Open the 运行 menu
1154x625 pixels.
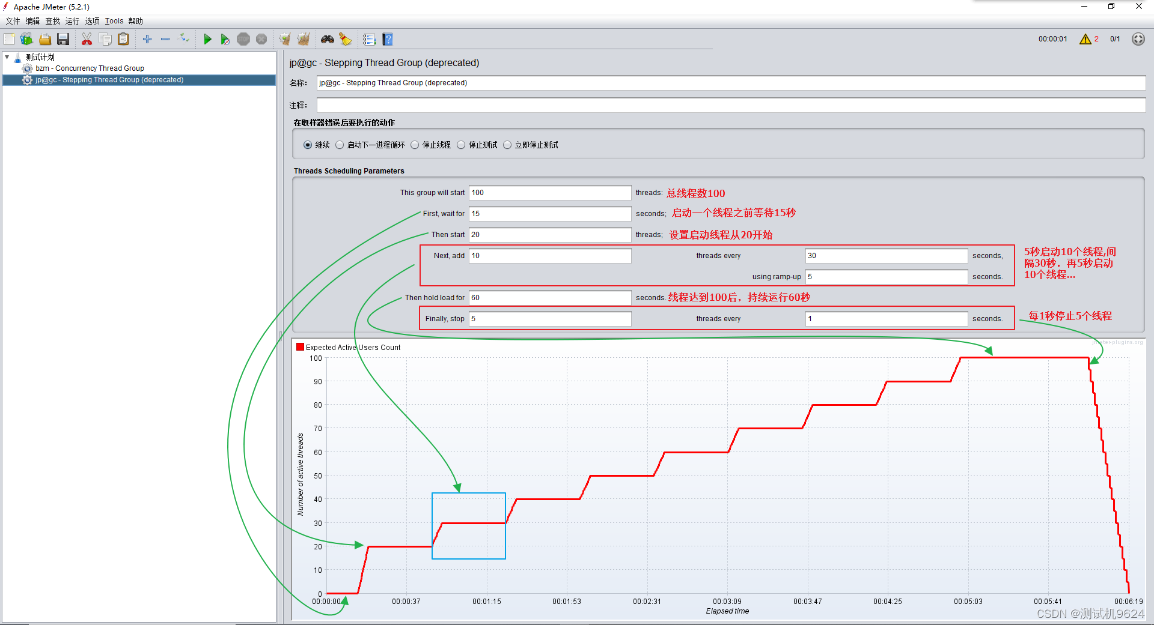click(72, 21)
